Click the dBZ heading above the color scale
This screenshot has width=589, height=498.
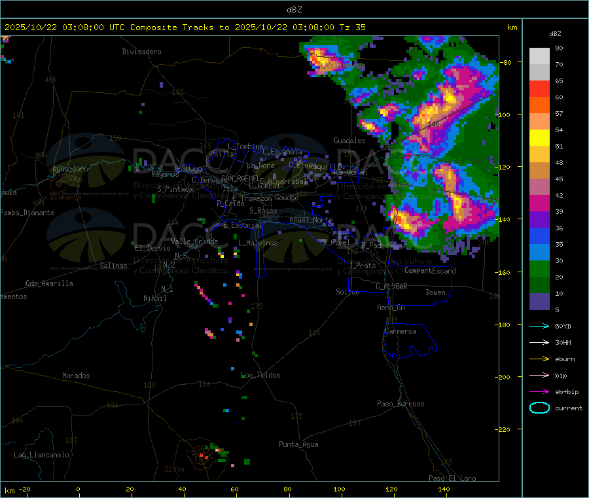(x=555, y=34)
